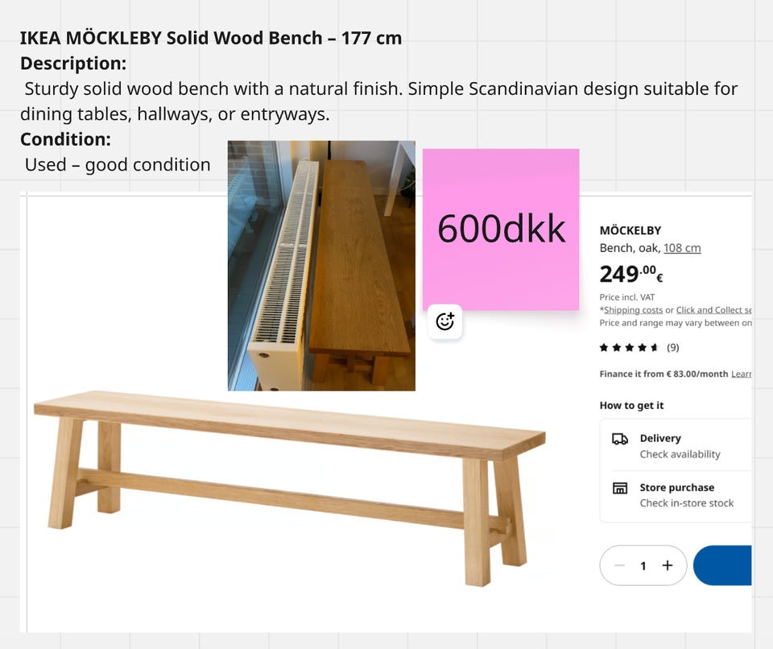This screenshot has width=773, height=649.
Task: Open the 108 cm size link
Action: (682, 248)
